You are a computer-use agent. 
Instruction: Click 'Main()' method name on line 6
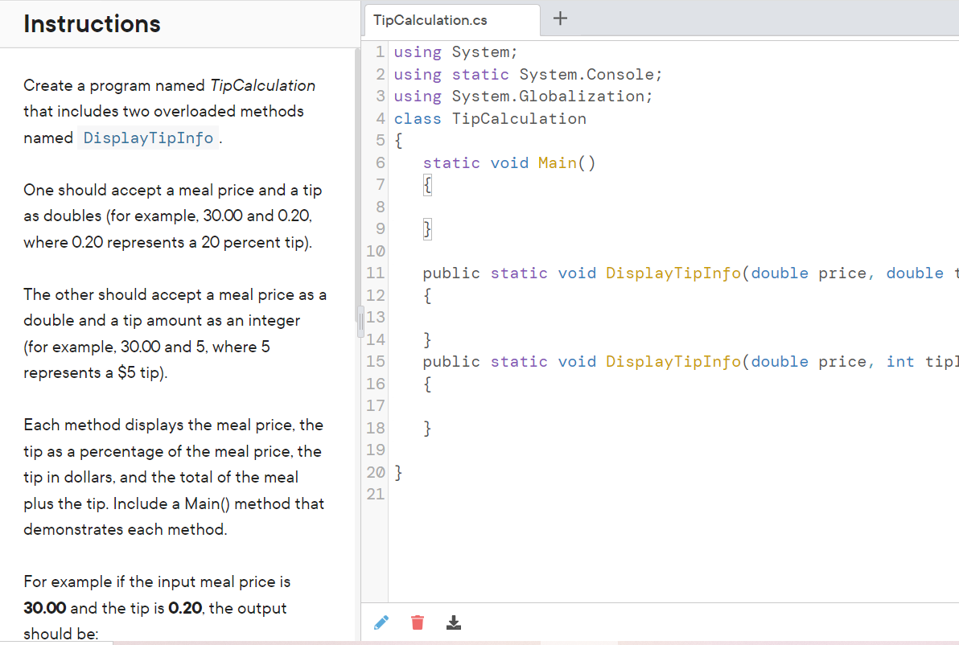566,163
